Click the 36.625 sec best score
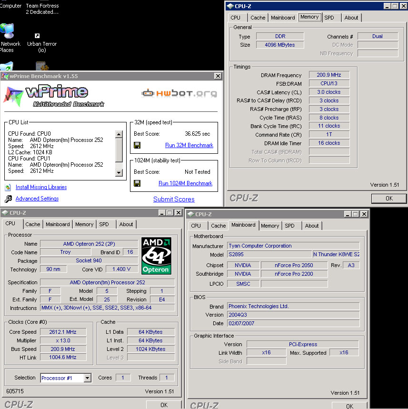The width and height of the screenshot is (408, 409). [198, 134]
